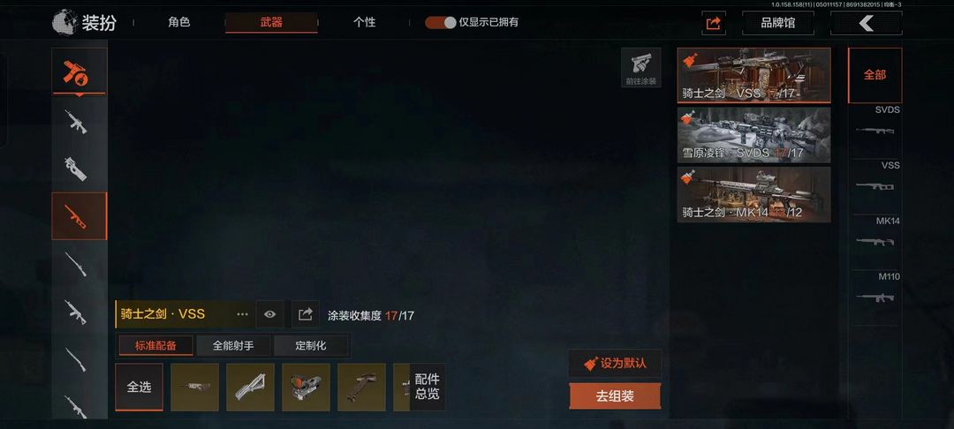954x429 pixels.
Task: Select the stock attachment thumbnail
Action: pyautogui.click(x=250, y=388)
